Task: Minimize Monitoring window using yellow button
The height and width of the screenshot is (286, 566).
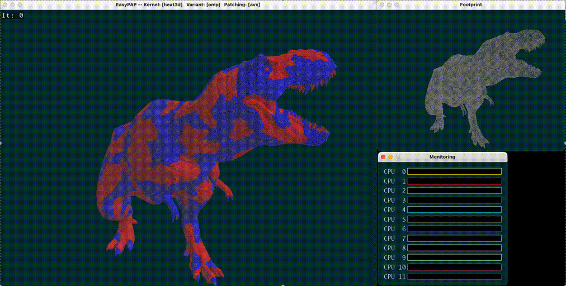Action: pos(390,157)
